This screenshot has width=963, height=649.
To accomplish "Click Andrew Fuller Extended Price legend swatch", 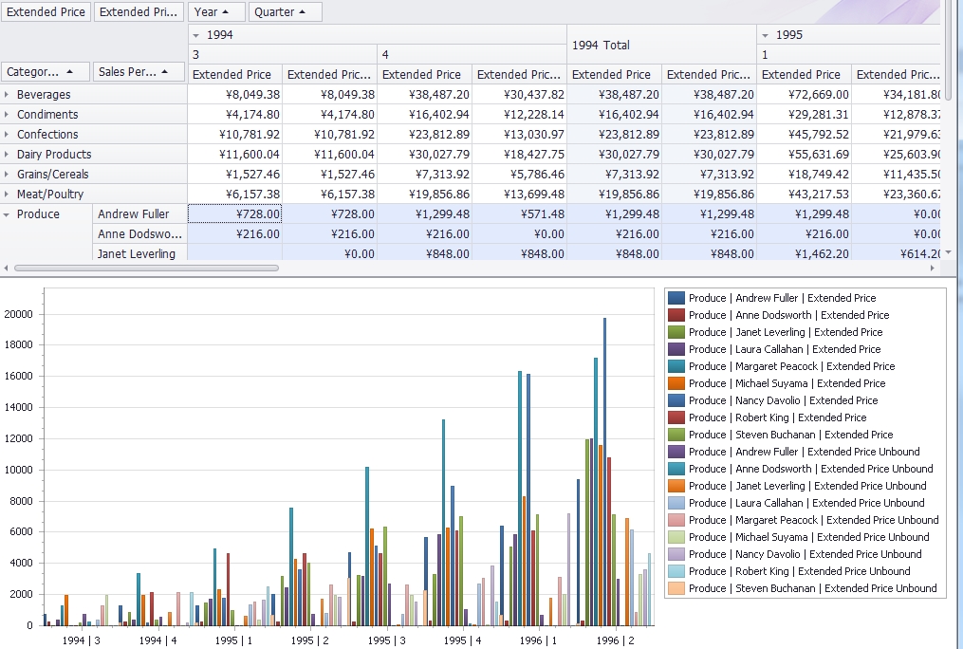I will coord(676,298).
